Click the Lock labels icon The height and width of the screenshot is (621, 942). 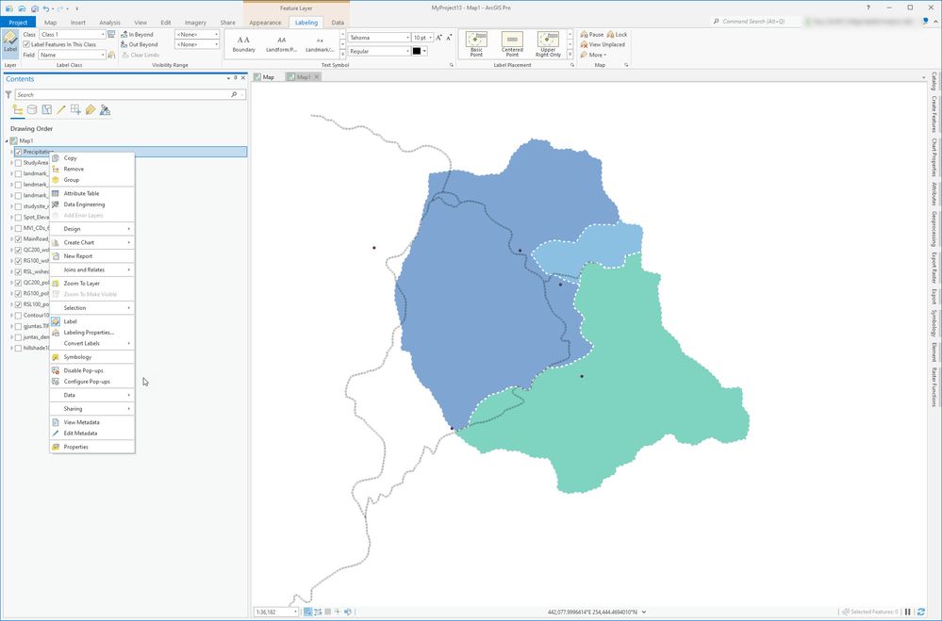pyautogui.click(x=610, y=34)
